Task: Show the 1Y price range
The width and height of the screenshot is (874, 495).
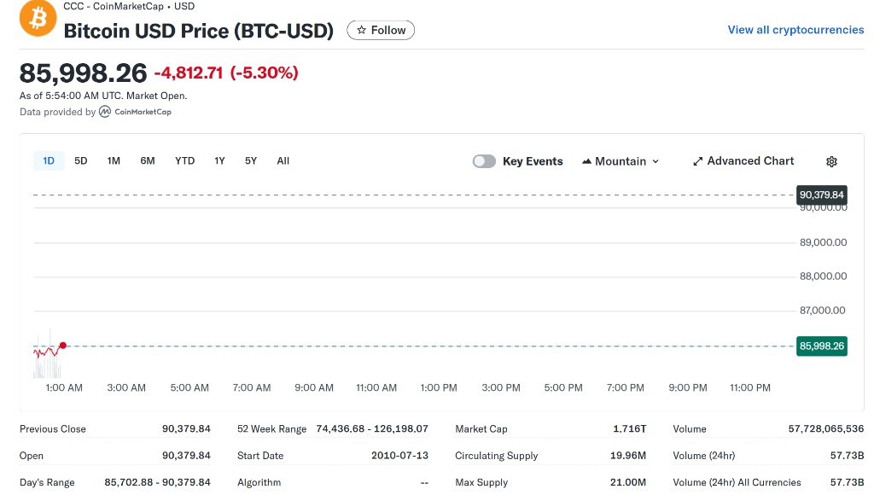Action: point(219,160)
